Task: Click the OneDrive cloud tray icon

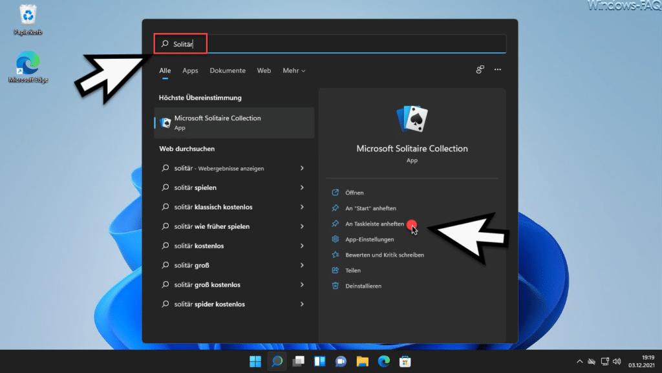Action: pos(592,361)
